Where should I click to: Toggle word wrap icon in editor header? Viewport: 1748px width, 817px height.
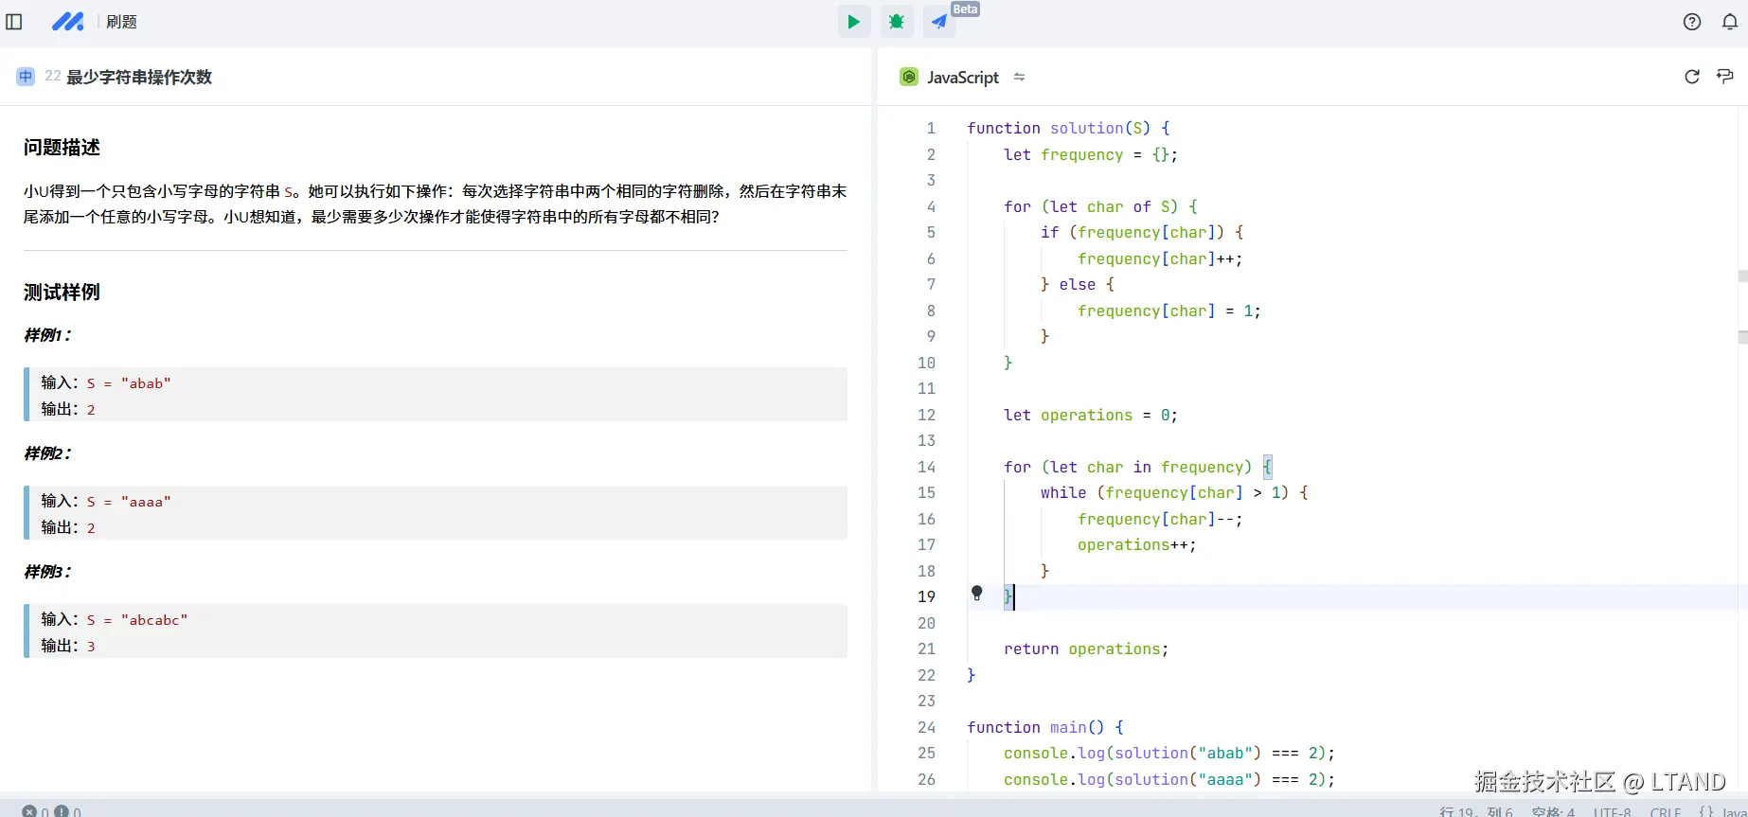click(x=1725, y=77)
